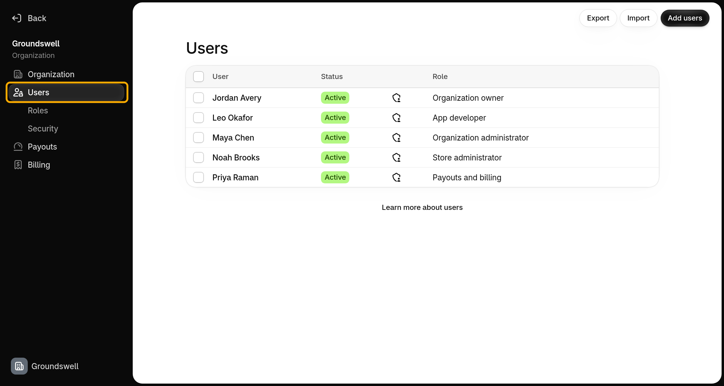Click the name Leo Okafor

[232, 118]
